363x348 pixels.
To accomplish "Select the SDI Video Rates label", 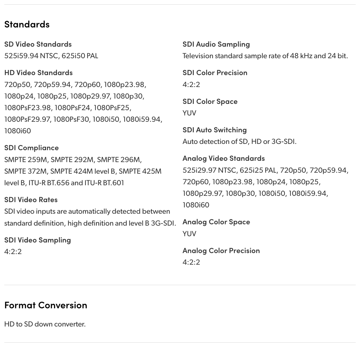I will pos(31,199).
